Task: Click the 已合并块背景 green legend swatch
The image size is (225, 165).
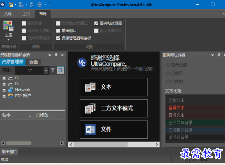Action: pos(195,123)
